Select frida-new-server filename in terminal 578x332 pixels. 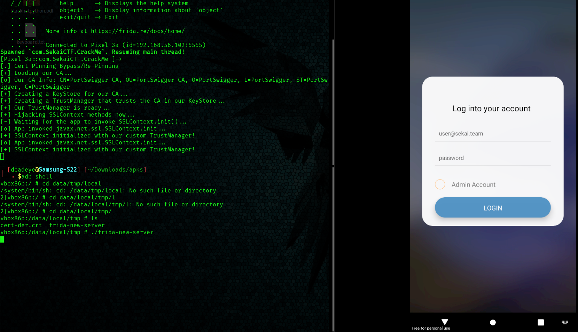(x=77, y=225)
